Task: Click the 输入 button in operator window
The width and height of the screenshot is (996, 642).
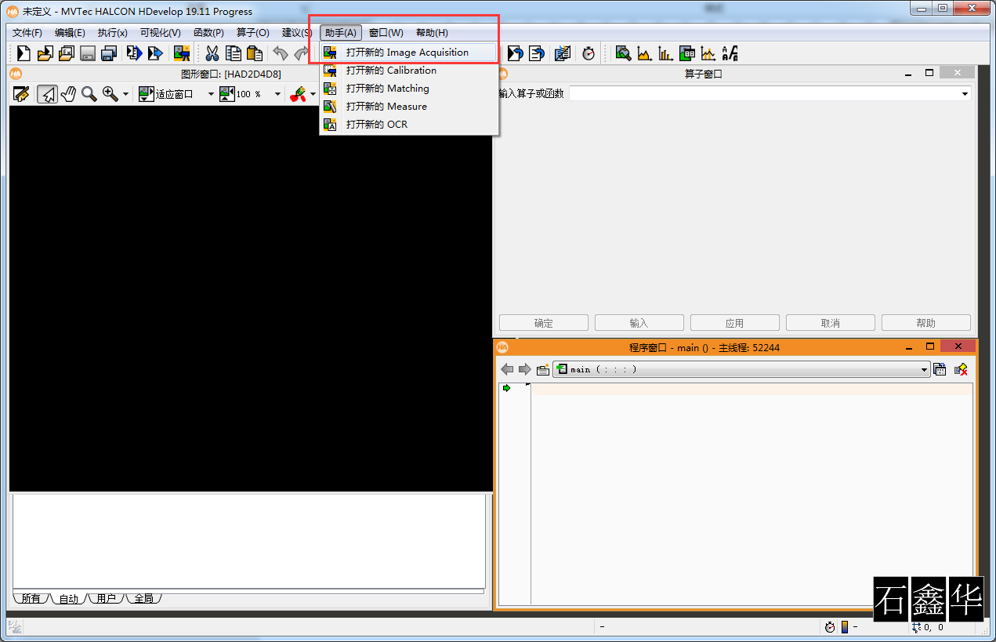Action: pos(639,323)
